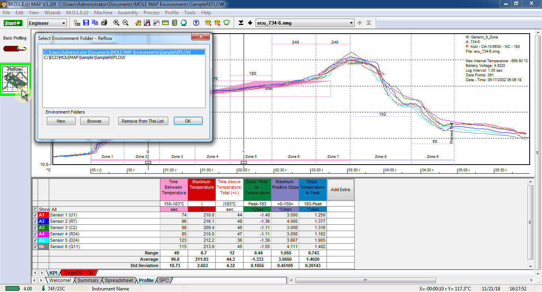Click the overlay profile lines icon
Screen dimensions: 542x292
pos(156,23)
